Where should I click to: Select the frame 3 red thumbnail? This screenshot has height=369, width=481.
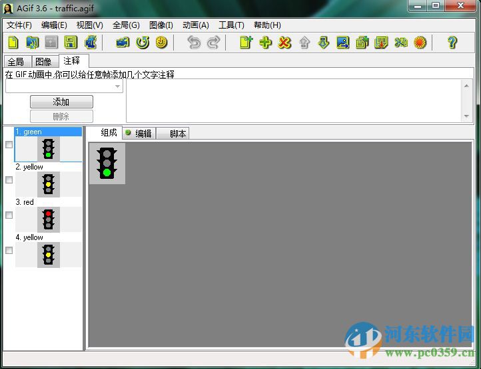(49, 219)
